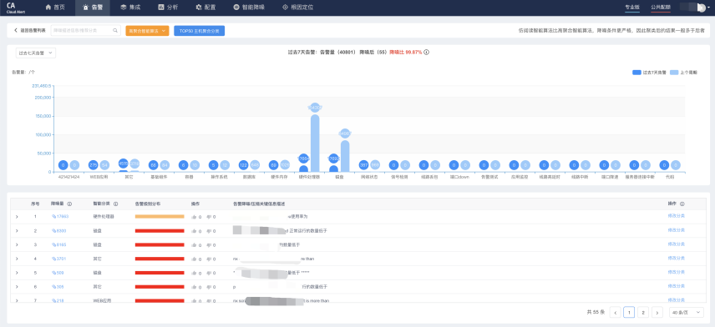Click thumbs-down icon in row 3
Image resolution: width=715 pixels, height=327 pixels.
[209, 245]
